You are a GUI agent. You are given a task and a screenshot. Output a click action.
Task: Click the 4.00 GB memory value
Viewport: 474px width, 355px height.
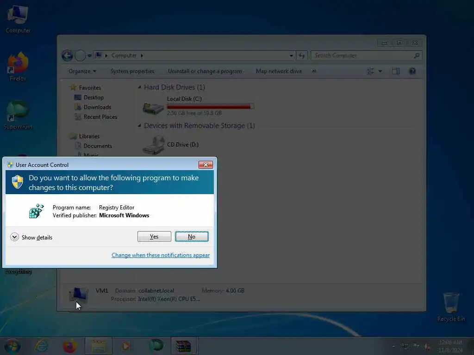pos(235,291)
